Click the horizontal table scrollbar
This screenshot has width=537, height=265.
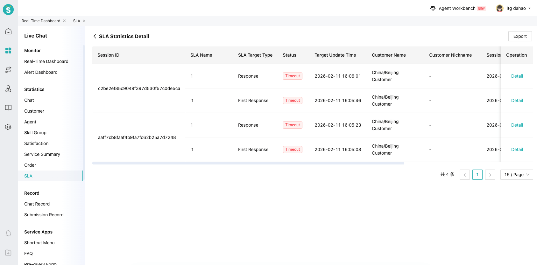(248, 163)
